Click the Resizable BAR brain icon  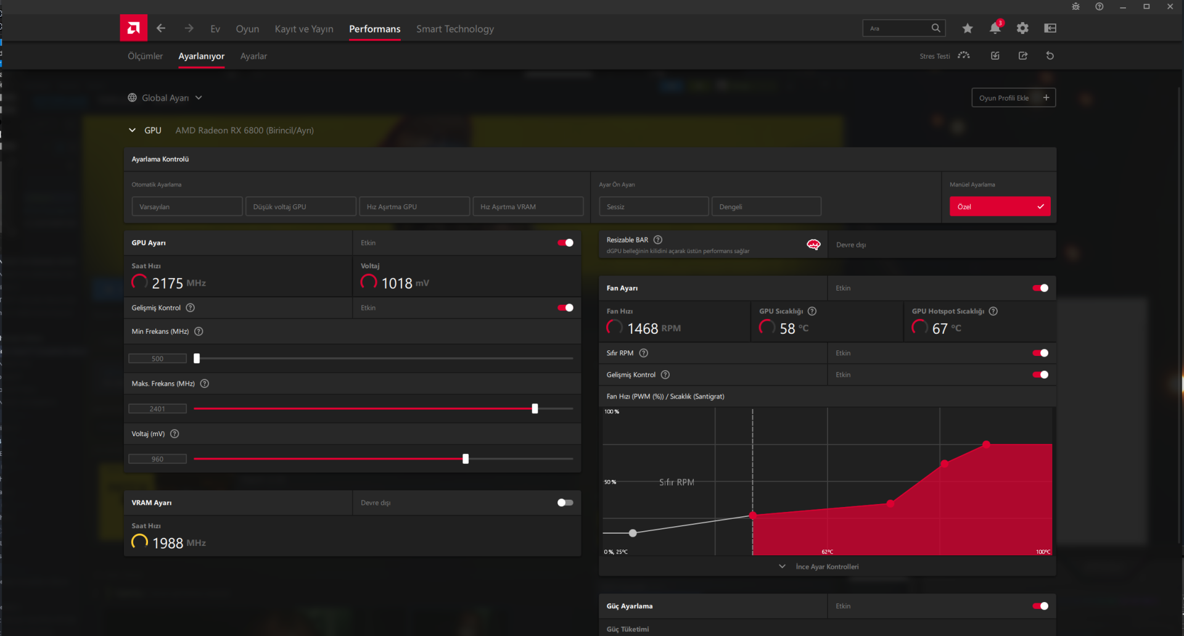click(x=813, y=245)
